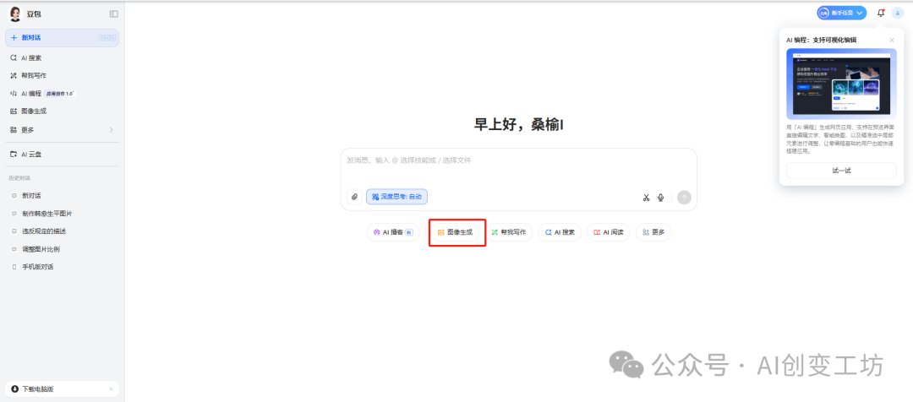This screenshot has width=913, height=402.
Task: Click the microphone voice input icon
Action: tap(661, 198)
